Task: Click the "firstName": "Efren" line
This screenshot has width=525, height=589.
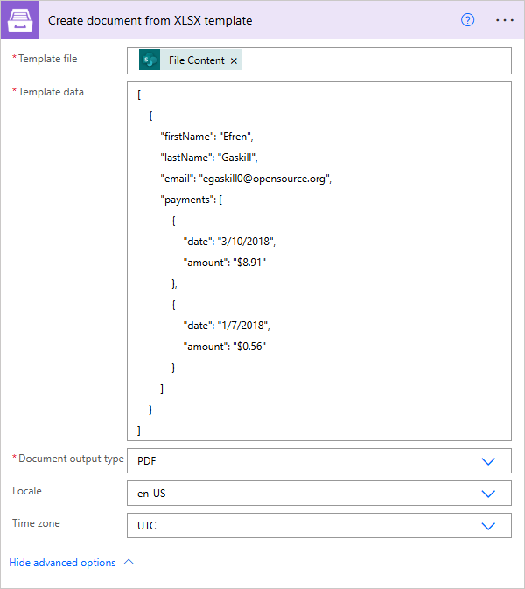Action: pyautogui.click(x=206, y=137)
